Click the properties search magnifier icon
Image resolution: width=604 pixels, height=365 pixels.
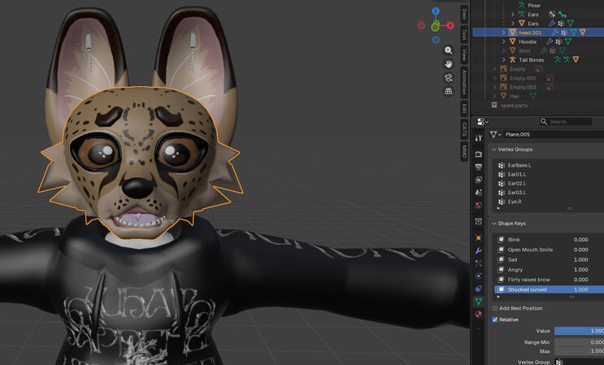544,122
